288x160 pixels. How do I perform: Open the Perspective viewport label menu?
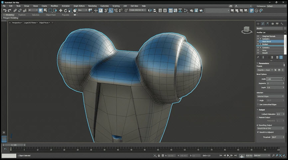pos(17,23)
